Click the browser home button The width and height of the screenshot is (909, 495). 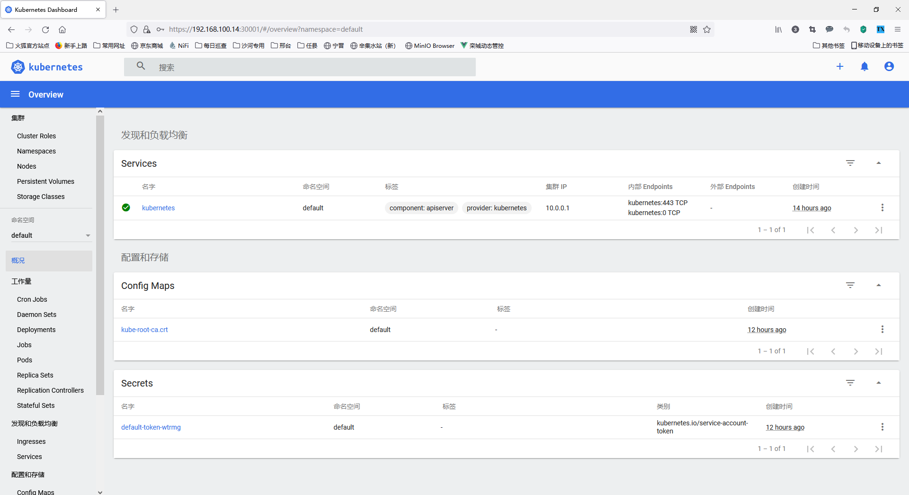pyautogui.click(x=62, y=29)
